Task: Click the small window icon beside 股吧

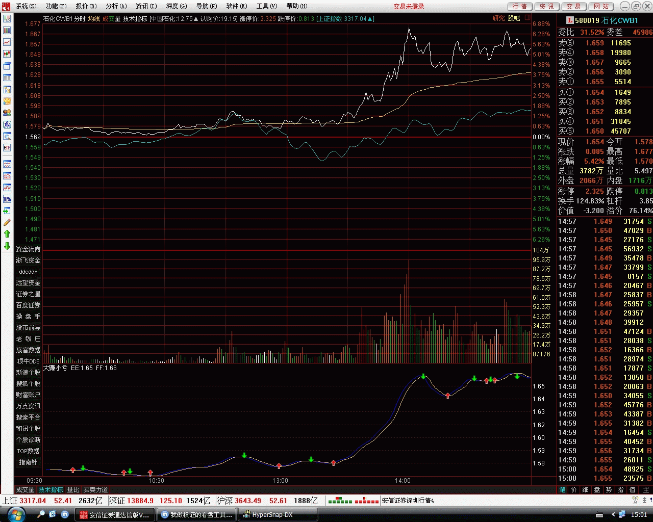Action: coord(527,18)
